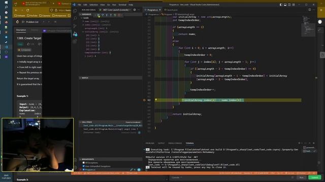Switch to the PROBLEMS panel tab

pos(150,143)
